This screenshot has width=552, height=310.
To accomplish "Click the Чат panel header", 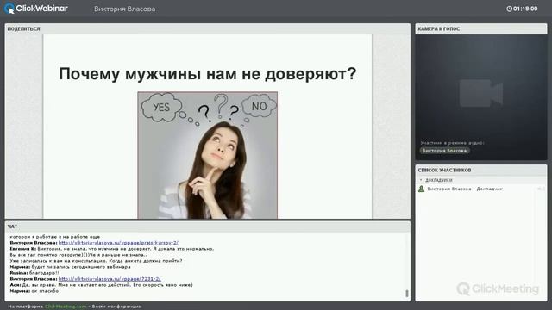I will [208, 226].
